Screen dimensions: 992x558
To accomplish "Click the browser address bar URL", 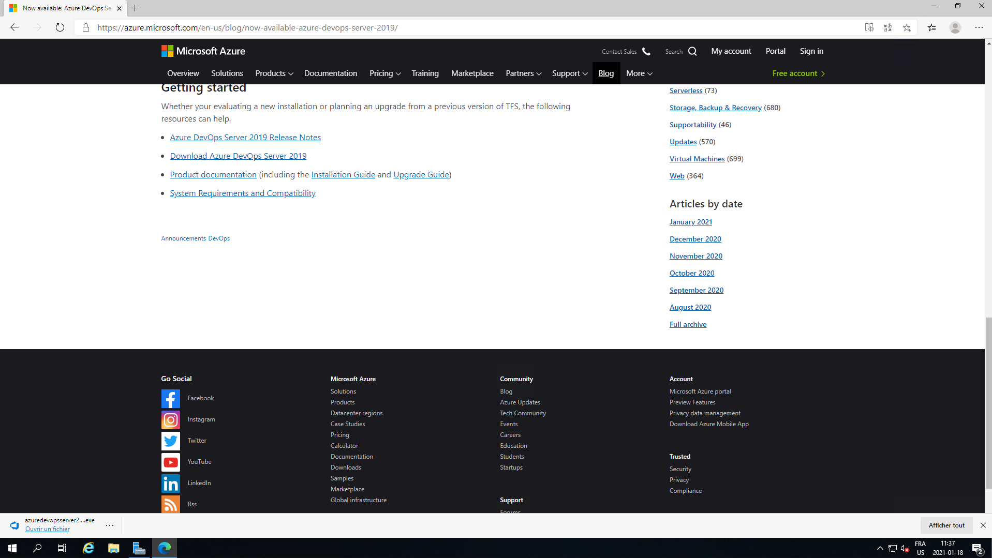I will click(247, 27).
